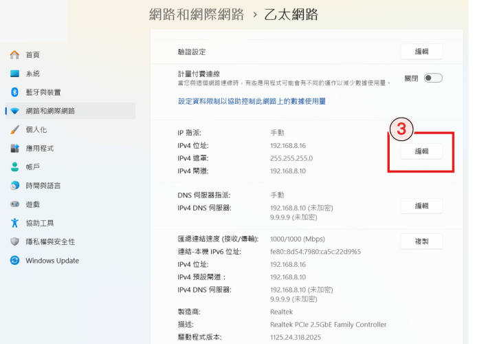
Task: Click the Personalization (個人化) brush icon
Action: (x=14, y=129)
